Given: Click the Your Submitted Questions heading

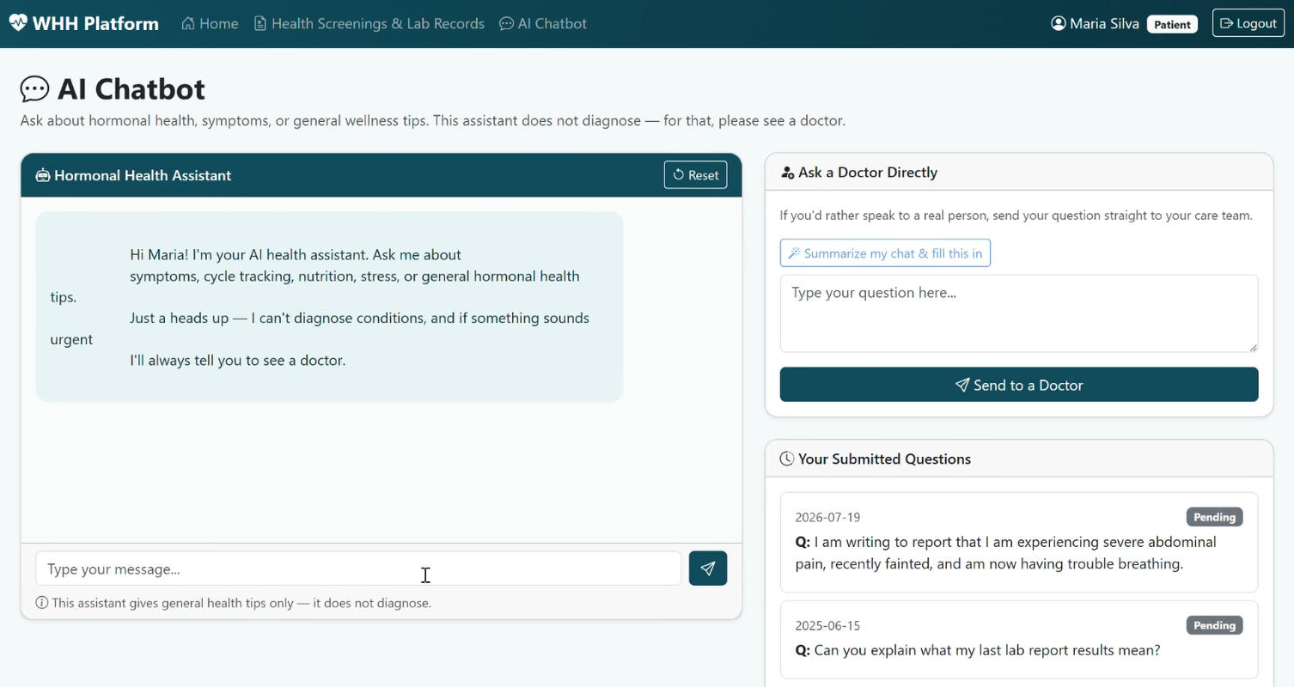Looking at the screenshot, I should pos(884,459).
